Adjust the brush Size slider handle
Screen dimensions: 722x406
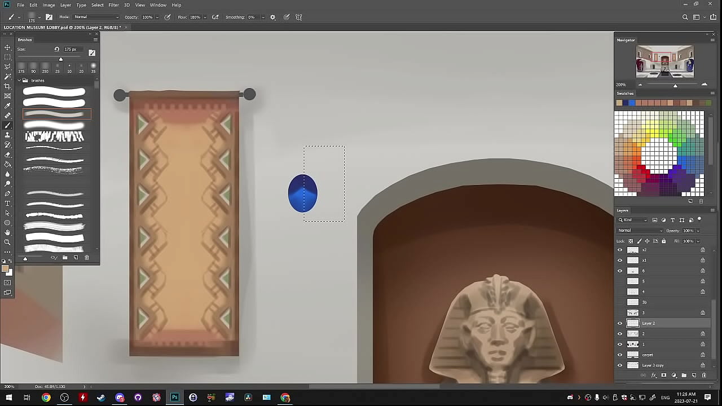tap(61, 59)
